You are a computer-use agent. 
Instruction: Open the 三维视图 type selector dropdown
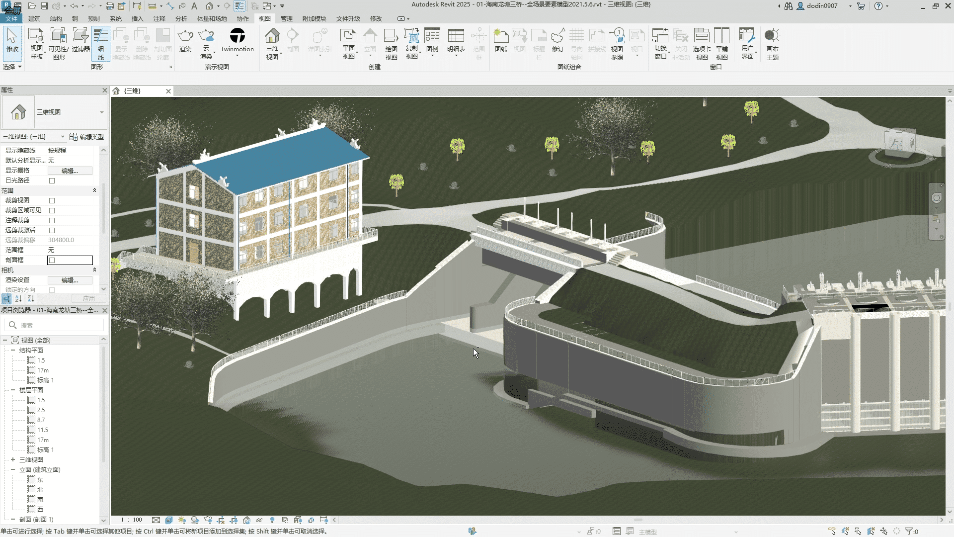[x=101, y=112]
